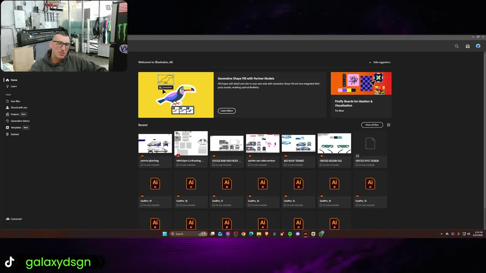486x273 pixels.
Task: Open the DodPro_15 Ai file icon
Action: [x=298, y=184]
